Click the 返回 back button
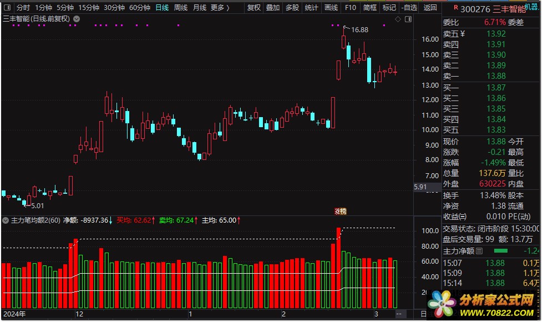 coord(430,8)
